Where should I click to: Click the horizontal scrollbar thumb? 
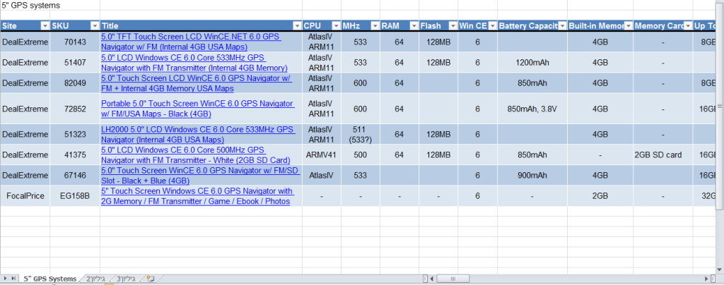(x=452, y=279)
